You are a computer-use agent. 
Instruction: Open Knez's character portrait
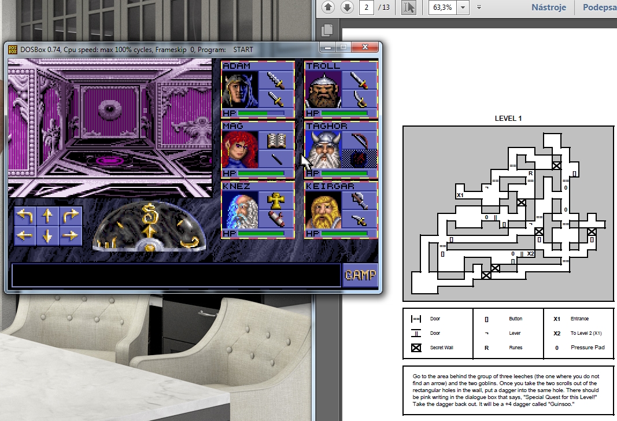(x=240, y=210)
